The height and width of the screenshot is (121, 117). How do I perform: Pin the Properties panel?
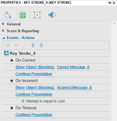110,3
